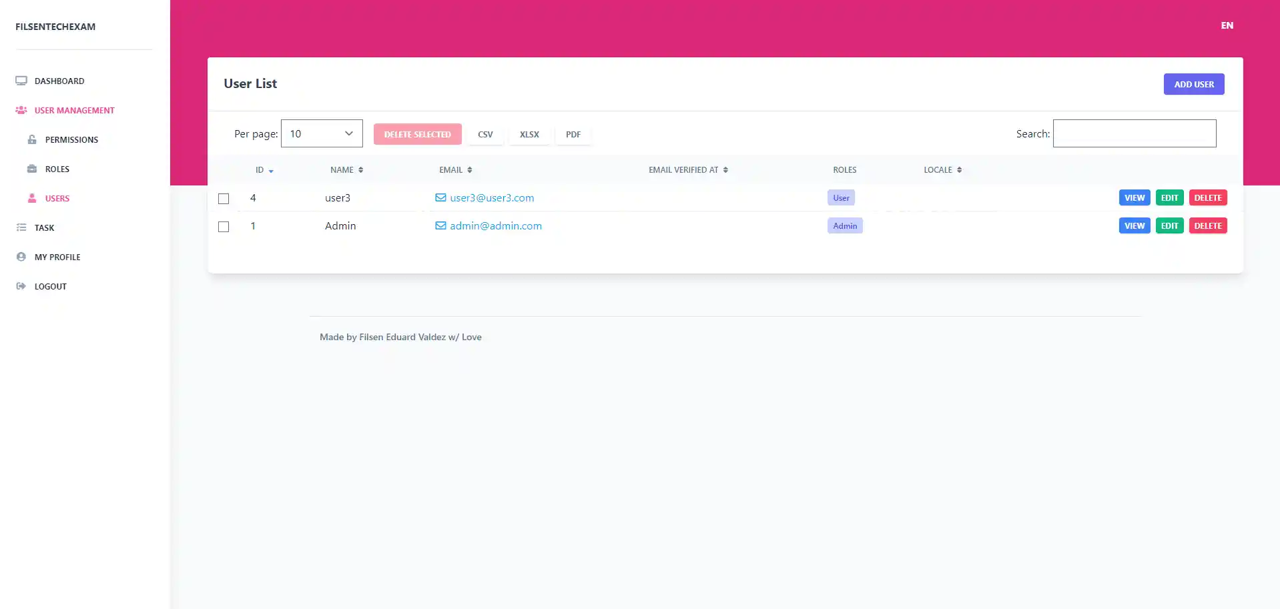Open the EN language selector
This screenshot has height=609, width=1280.
click(x=1227, y=25)
